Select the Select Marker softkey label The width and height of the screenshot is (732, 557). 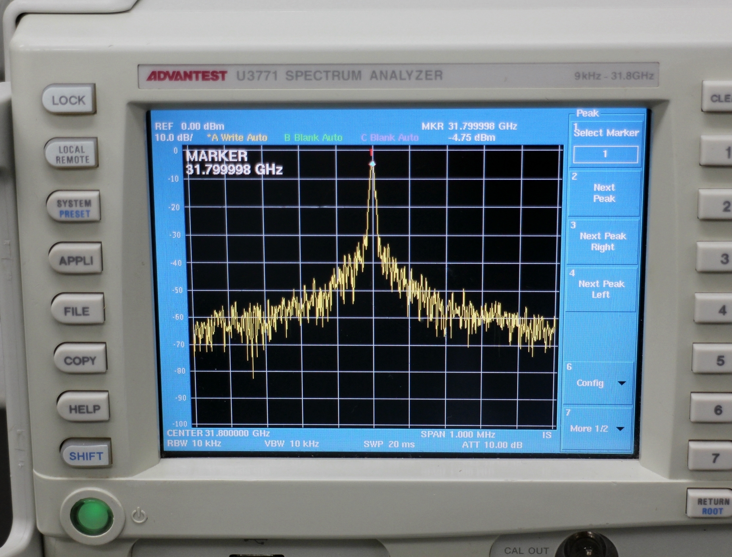[606, 133]
